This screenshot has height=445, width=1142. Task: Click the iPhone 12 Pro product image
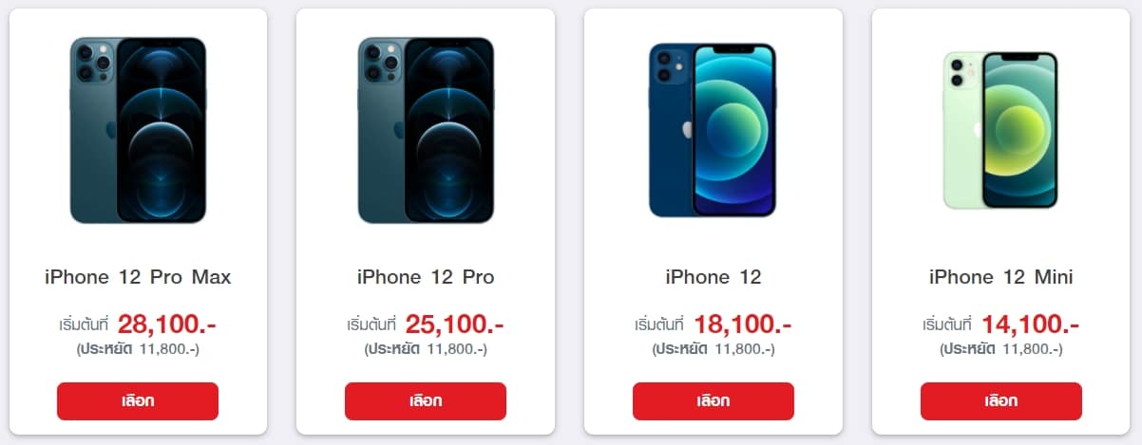pyautogui.click(x=426, y=130)
